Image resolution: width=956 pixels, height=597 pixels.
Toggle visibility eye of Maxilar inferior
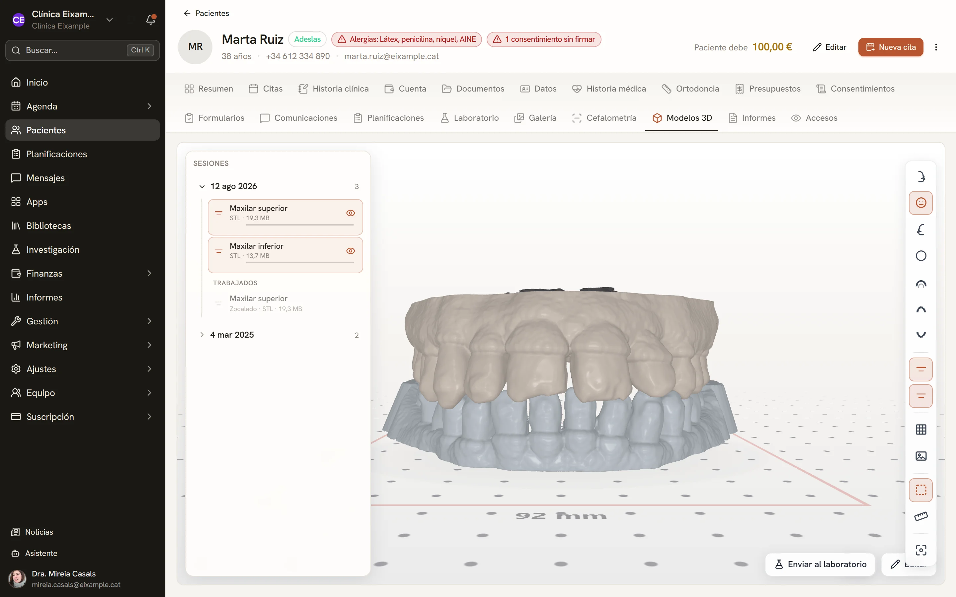pos(351,251)
